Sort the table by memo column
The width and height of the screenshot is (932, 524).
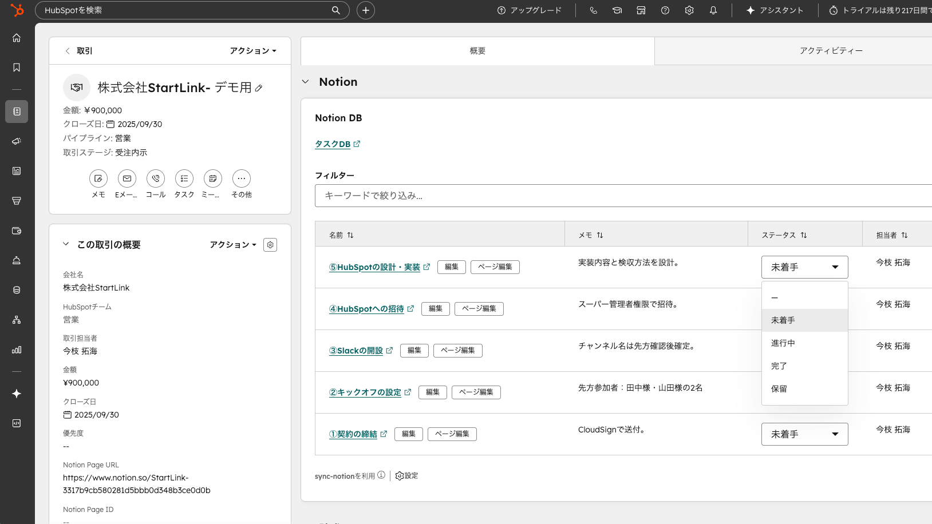pos(600,235)
